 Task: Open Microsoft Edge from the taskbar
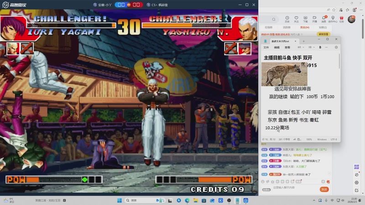[x=187, y=200]
